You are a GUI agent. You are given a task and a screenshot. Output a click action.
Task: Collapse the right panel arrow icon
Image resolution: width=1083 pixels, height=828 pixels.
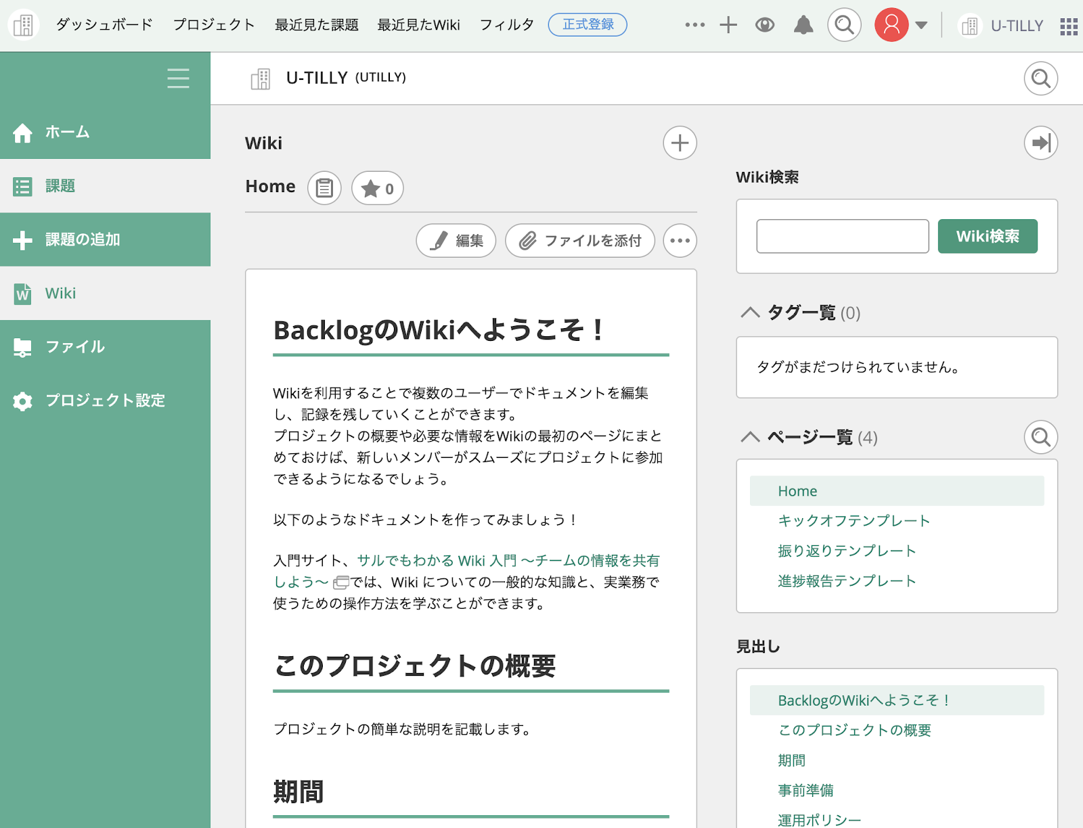tap(1040, 143)
